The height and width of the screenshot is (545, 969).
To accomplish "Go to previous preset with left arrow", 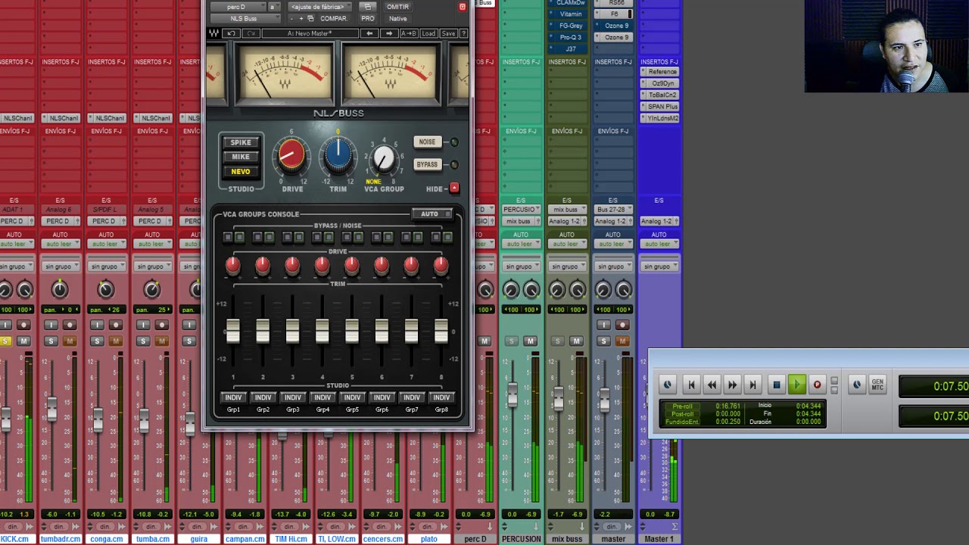I will 369,33.
